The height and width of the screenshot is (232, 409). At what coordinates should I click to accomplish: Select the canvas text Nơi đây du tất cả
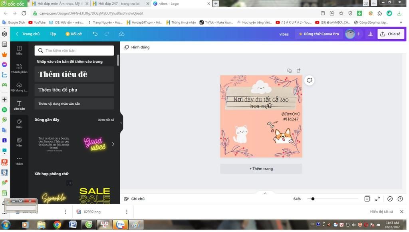261,102
